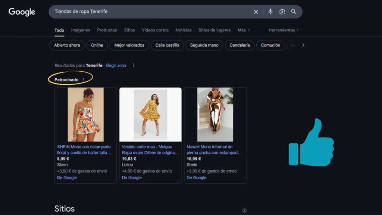Select the Mejor valorados chip
The image size is (382, 215).
pyautogui.click(x=129, y=45)
